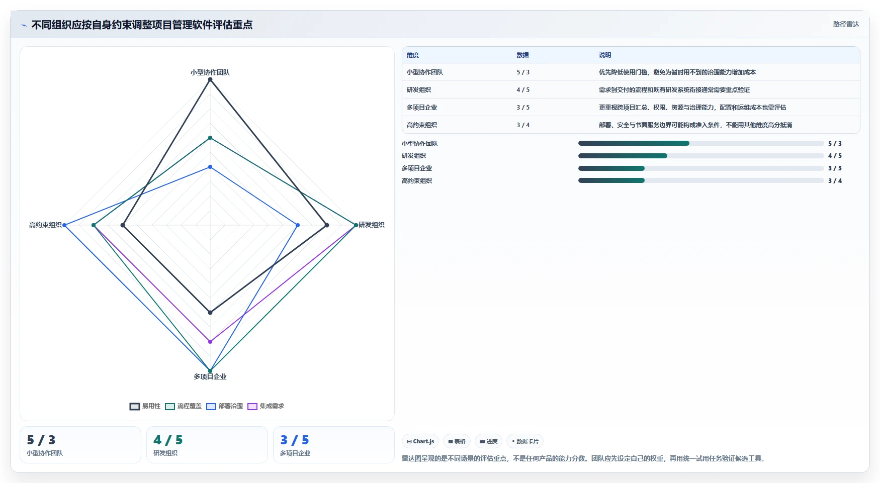Select the 5 / 3 小型协作团队 data card
The image size is (880, 483).
coord(80,445)
